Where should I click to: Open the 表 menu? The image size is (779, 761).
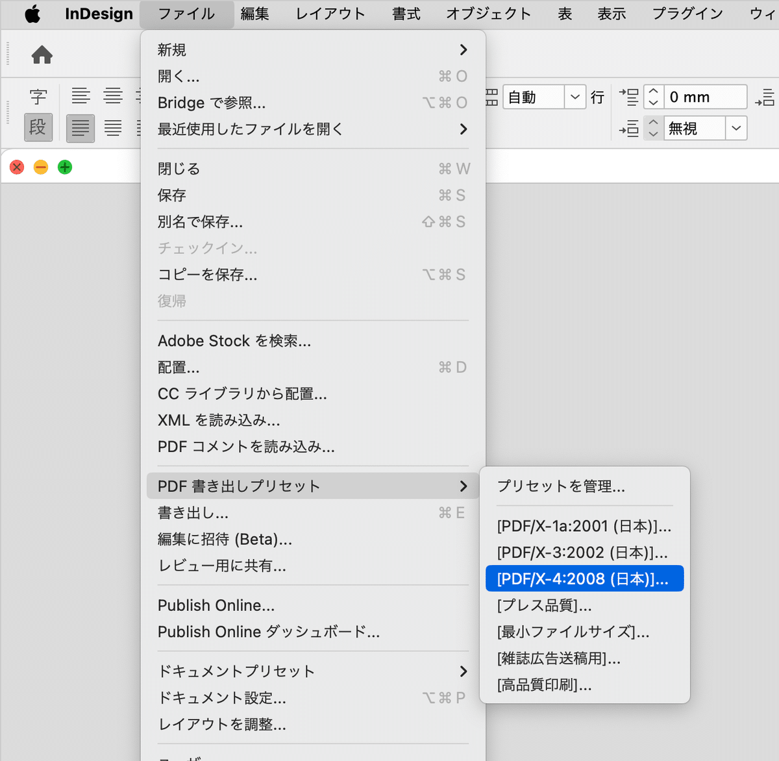(565, 14)
